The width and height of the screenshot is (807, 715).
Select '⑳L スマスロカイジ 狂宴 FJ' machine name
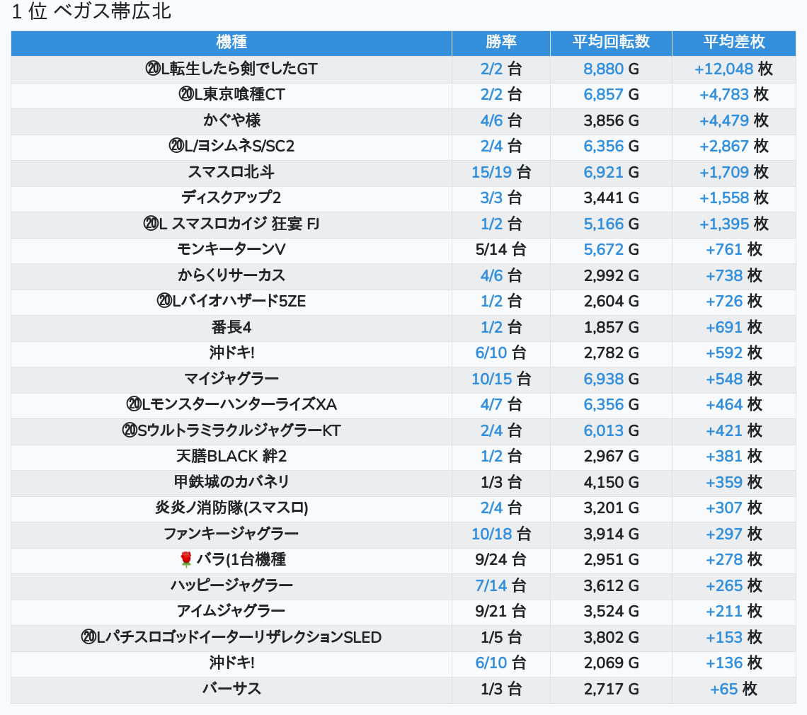231,224
